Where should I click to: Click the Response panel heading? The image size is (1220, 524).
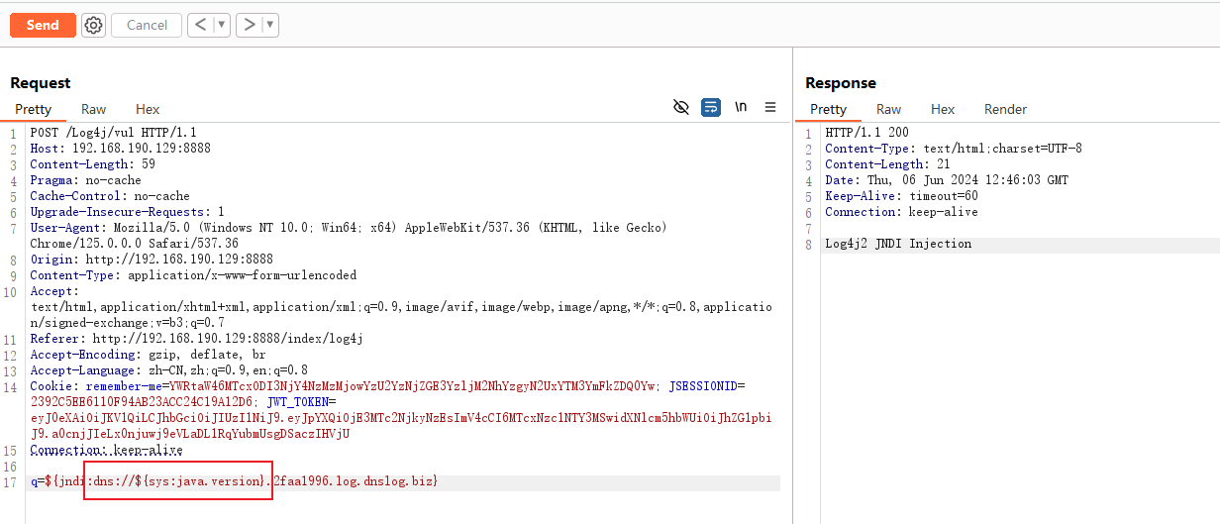pos(841,83)
